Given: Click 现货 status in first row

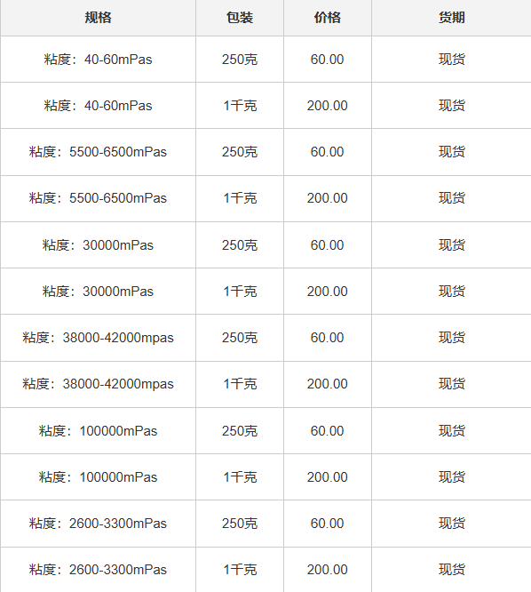Looking at the screenshot, I should [451, 60].
